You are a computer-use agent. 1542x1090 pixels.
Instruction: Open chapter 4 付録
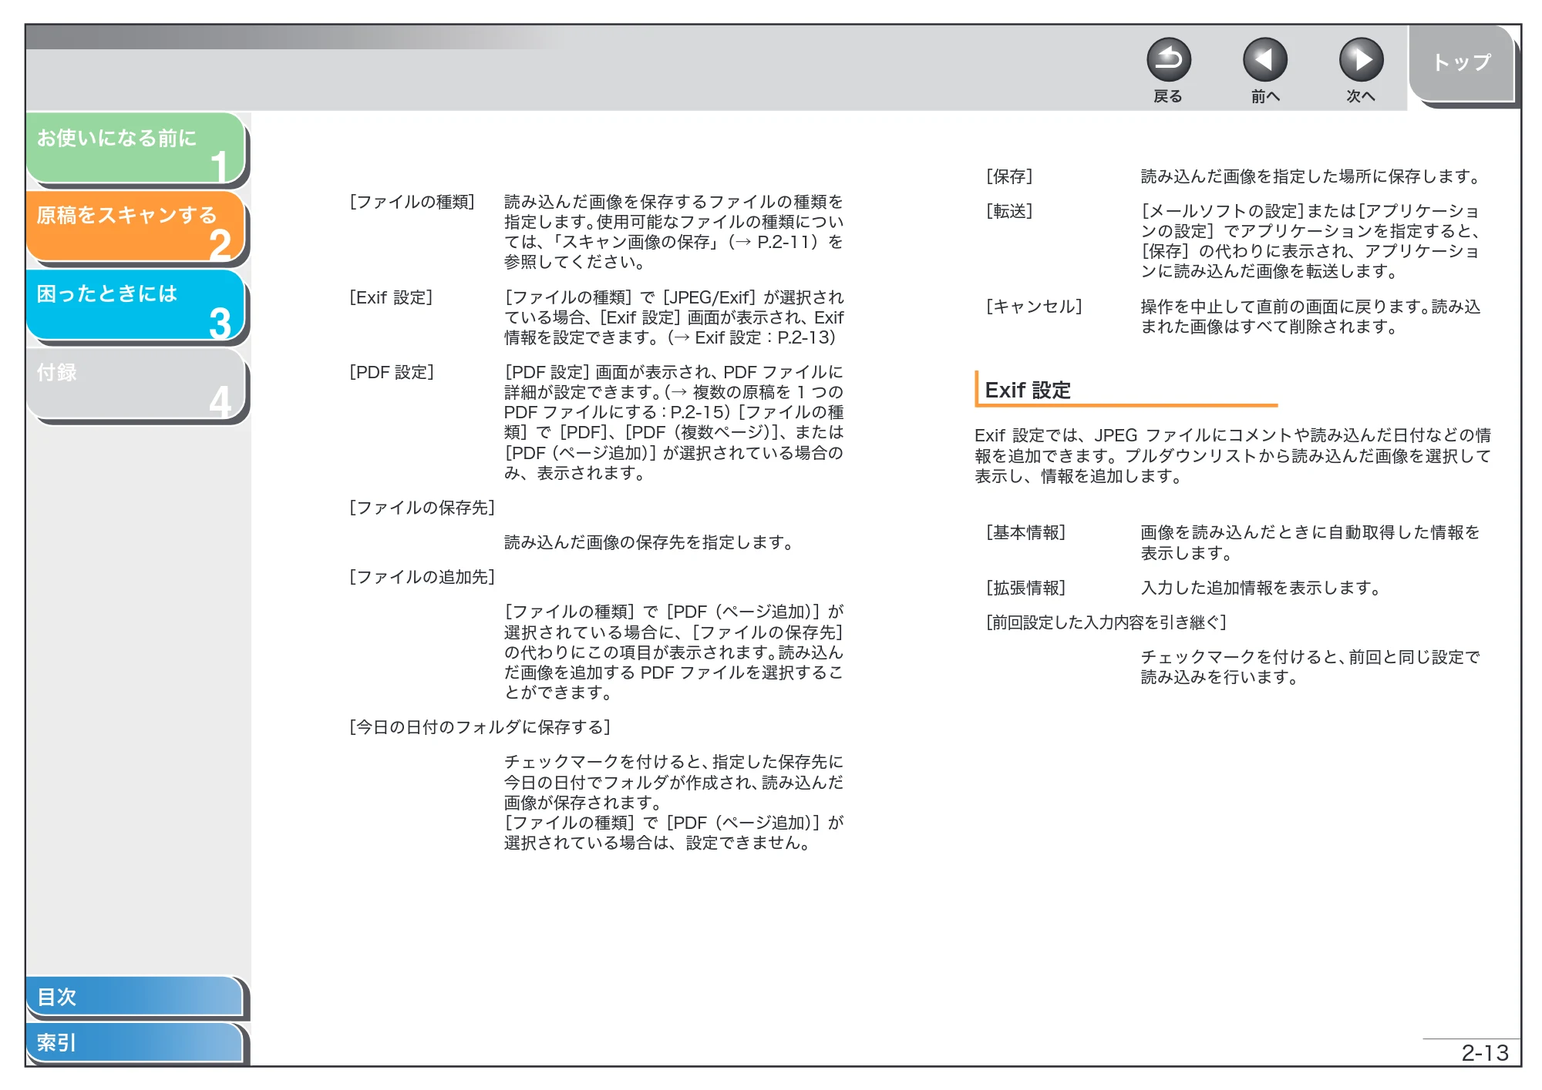tap(136, 383)
